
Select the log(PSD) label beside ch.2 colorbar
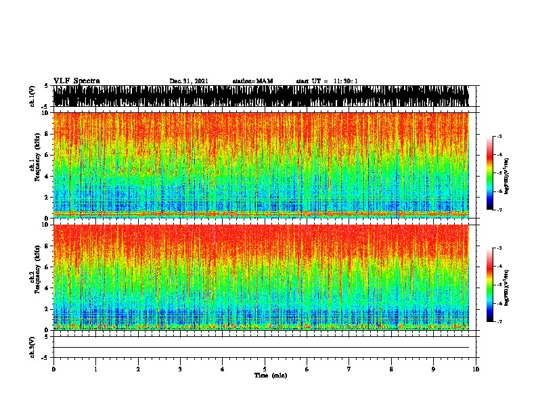tap(507, 287)
